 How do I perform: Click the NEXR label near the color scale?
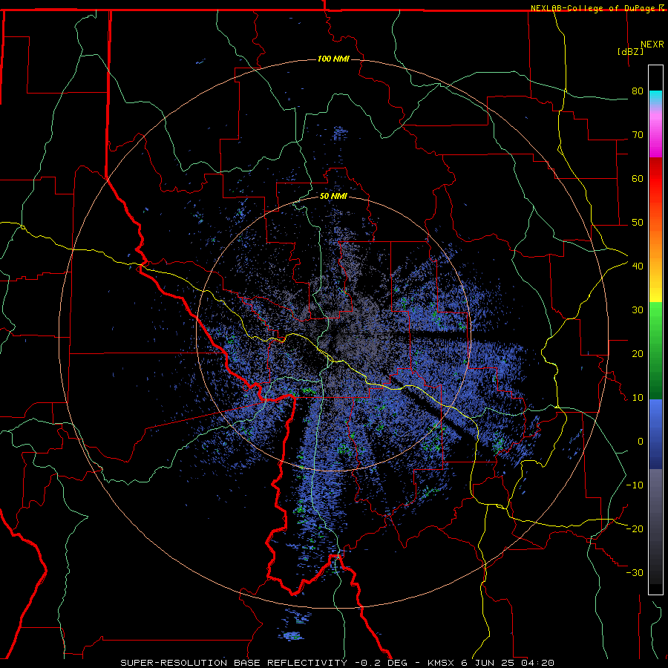652,45
